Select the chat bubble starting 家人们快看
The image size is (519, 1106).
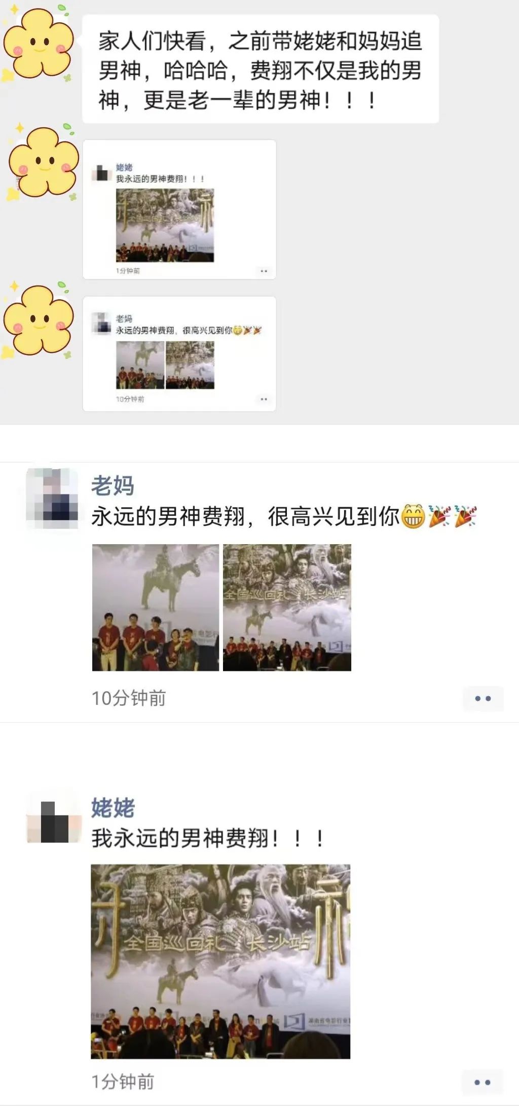pyautogui.click(x=261, y=69)
